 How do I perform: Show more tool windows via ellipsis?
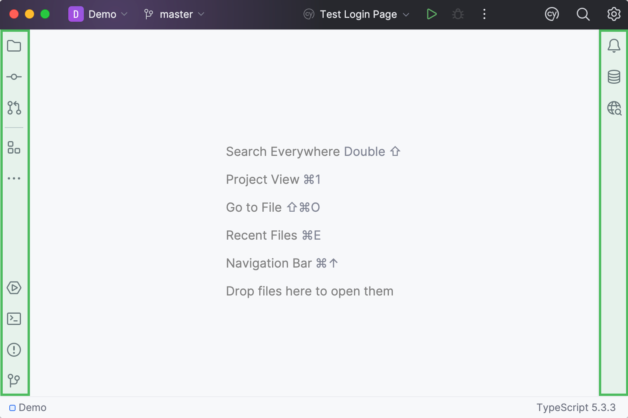[x=14, y=178]
